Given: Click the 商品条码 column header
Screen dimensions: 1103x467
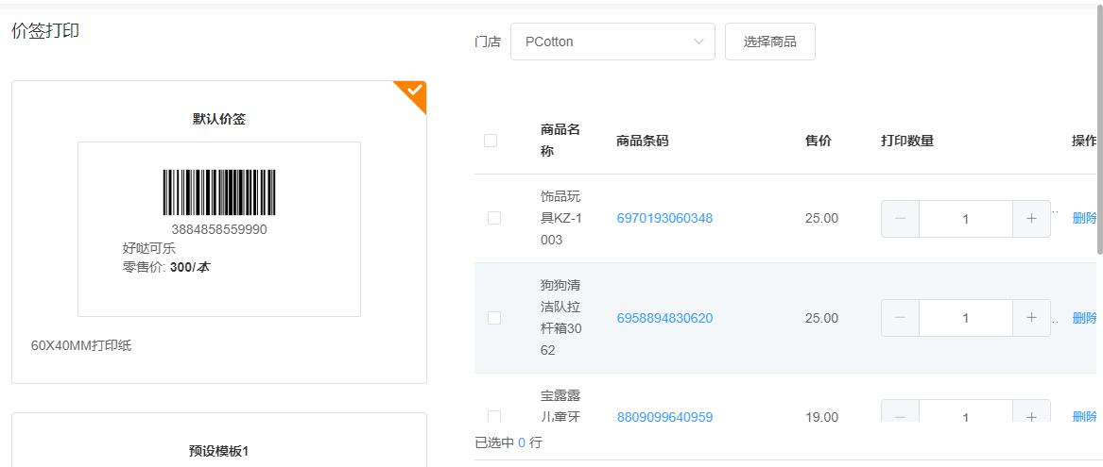Looking at the screenshot, I should pyautogui.click(x=643, y=141).
